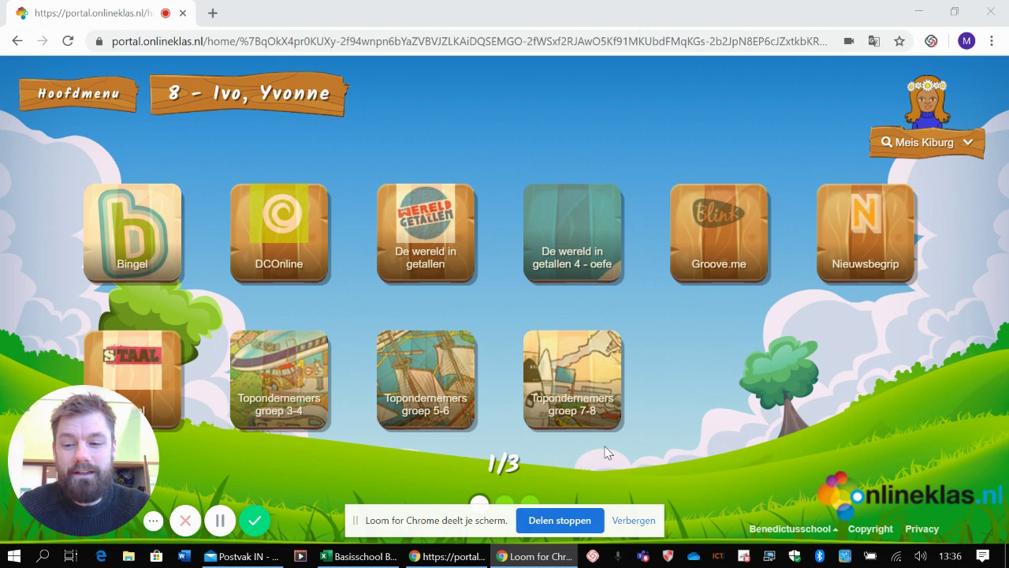Screen dimensions: 1009x568
Task: Bookmark this page with star icon
Action: (899, 41)
